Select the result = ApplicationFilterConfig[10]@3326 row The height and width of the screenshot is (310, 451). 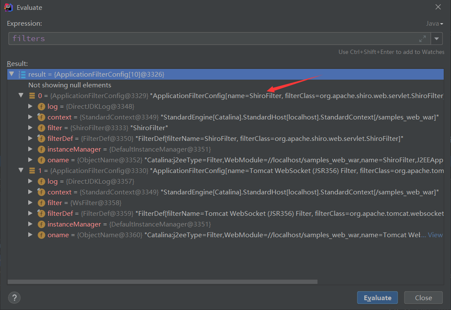point(225,74)
